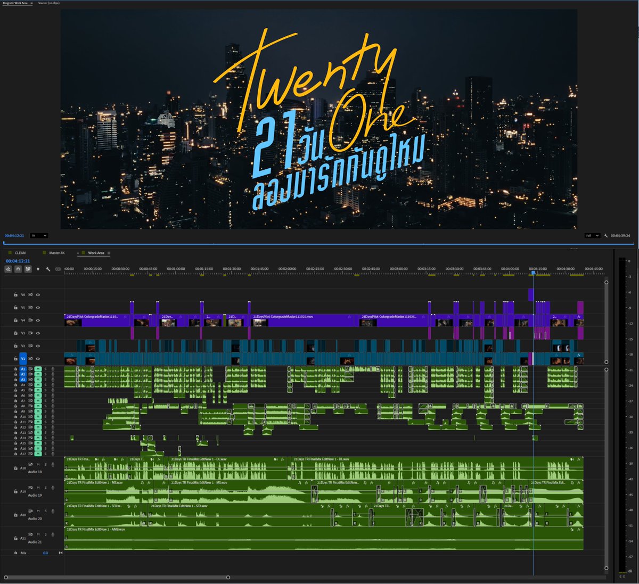Toggle sync lock on Audio 19 track

coord(30,488)
